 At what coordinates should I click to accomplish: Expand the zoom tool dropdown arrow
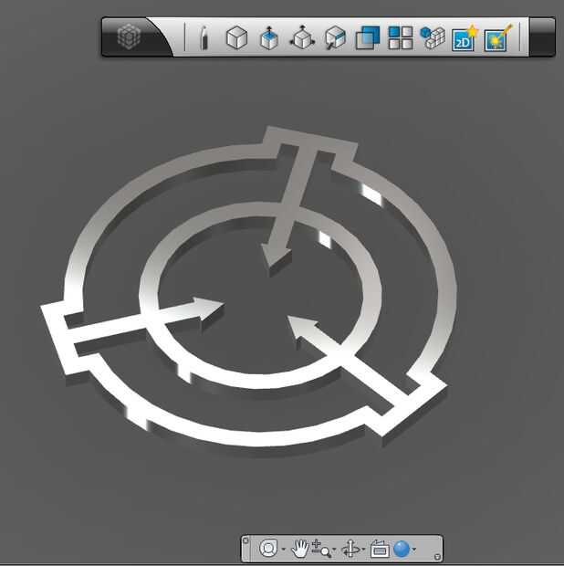click(334, 550)
